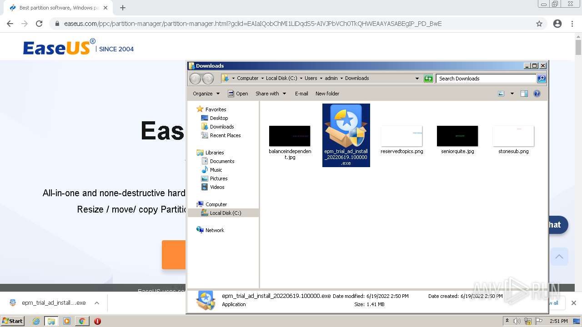Click the Explorer Back navigation arrow
Screen dimensions: 582x327
[195, 79]
